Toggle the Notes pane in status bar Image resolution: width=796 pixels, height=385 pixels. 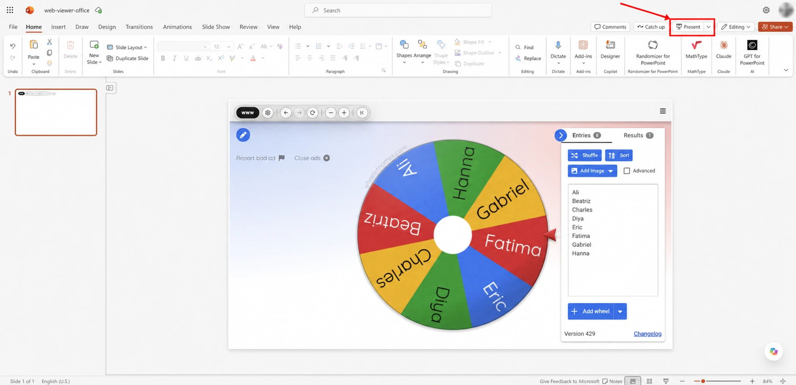pos(612,381)
